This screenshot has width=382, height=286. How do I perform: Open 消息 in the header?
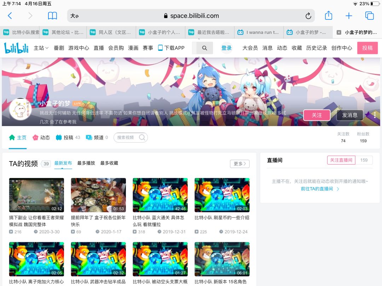pos(267,48)
